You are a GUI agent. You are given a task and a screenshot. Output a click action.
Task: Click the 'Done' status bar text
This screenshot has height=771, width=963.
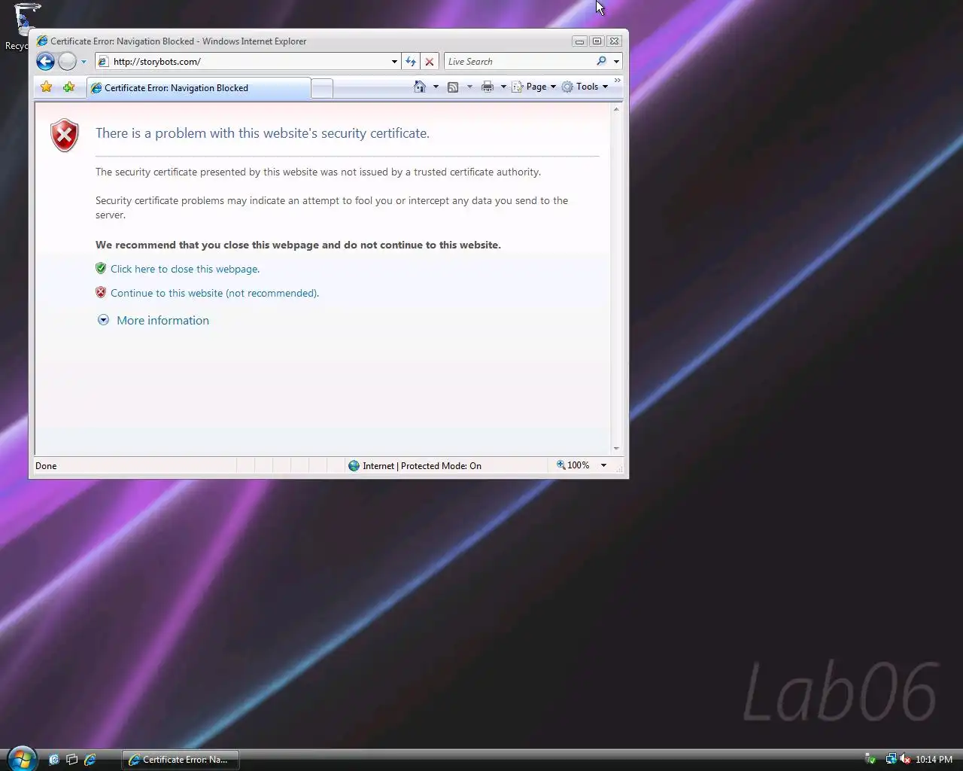pyautogui.click(x=46, y=466)
